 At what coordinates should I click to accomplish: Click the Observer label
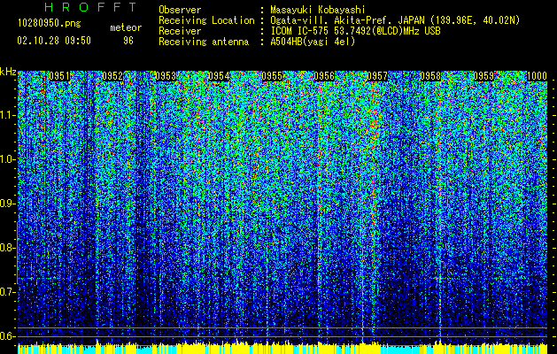click(x=180, y=10)
